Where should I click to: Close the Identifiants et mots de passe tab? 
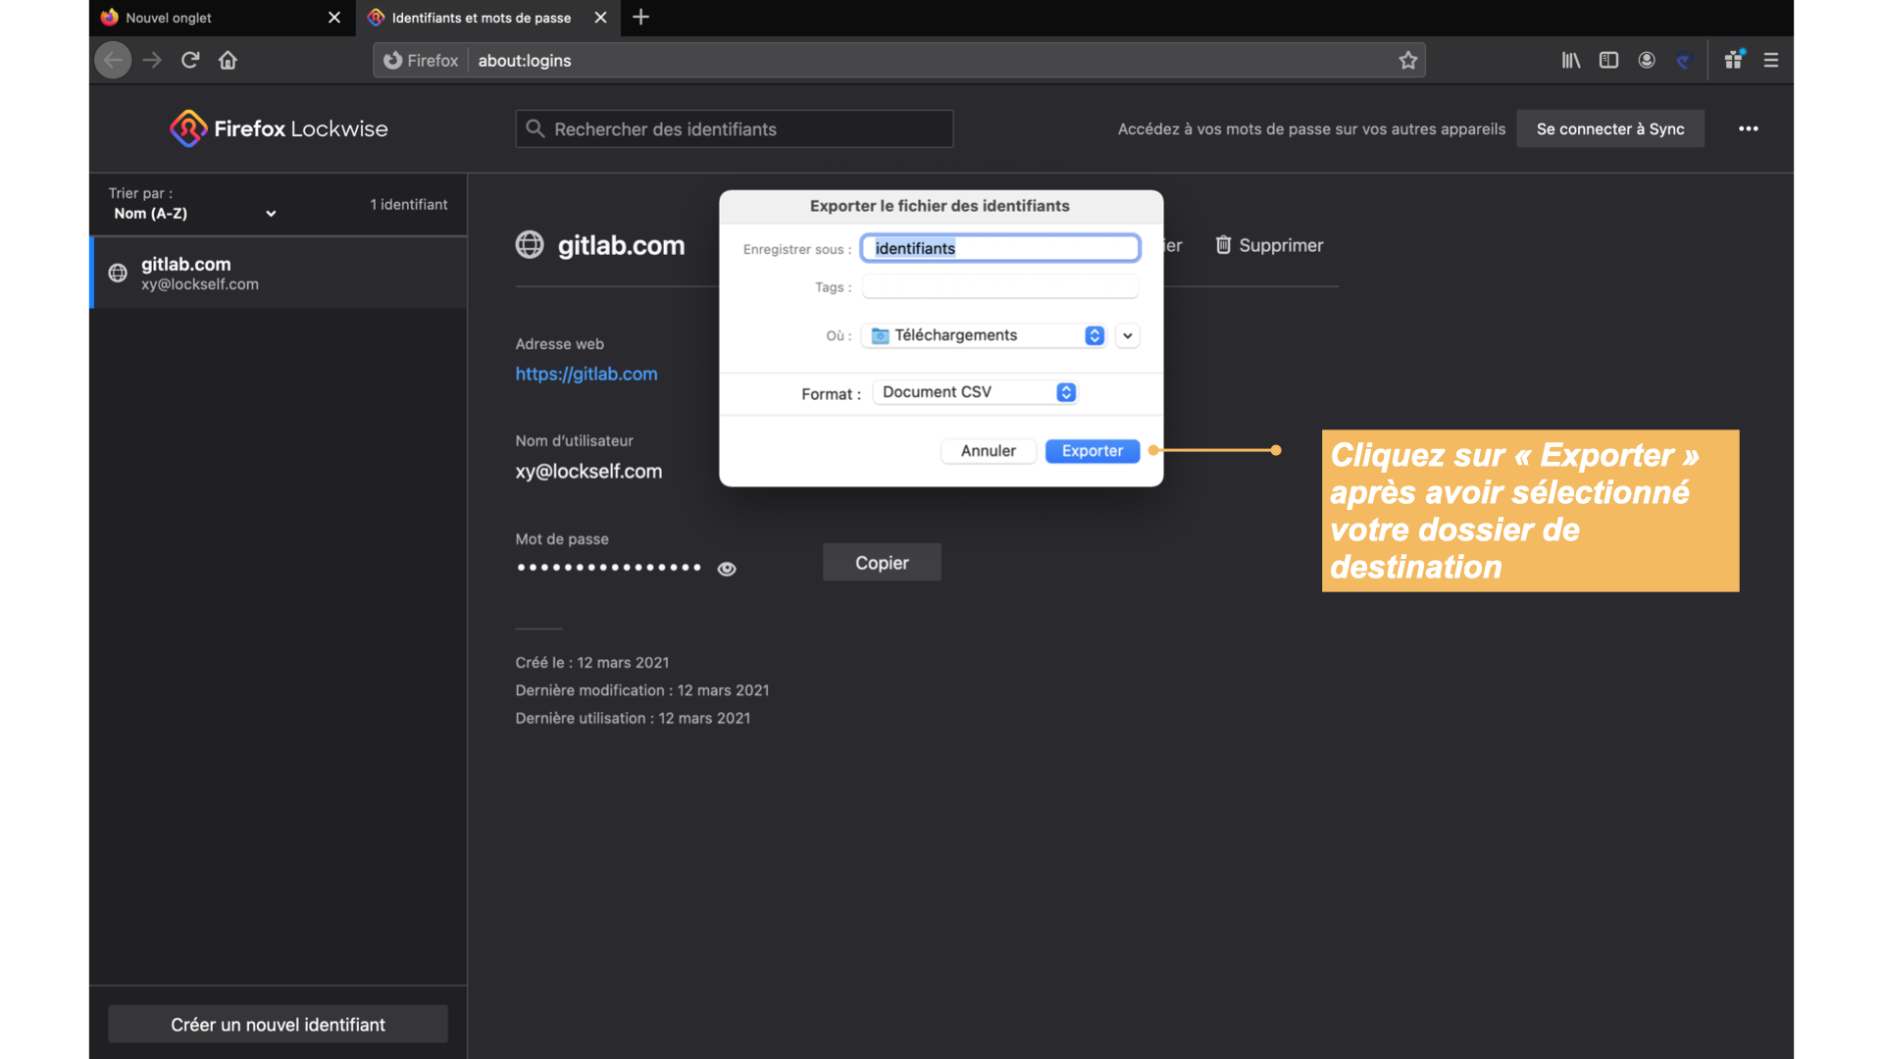[601, 18]
